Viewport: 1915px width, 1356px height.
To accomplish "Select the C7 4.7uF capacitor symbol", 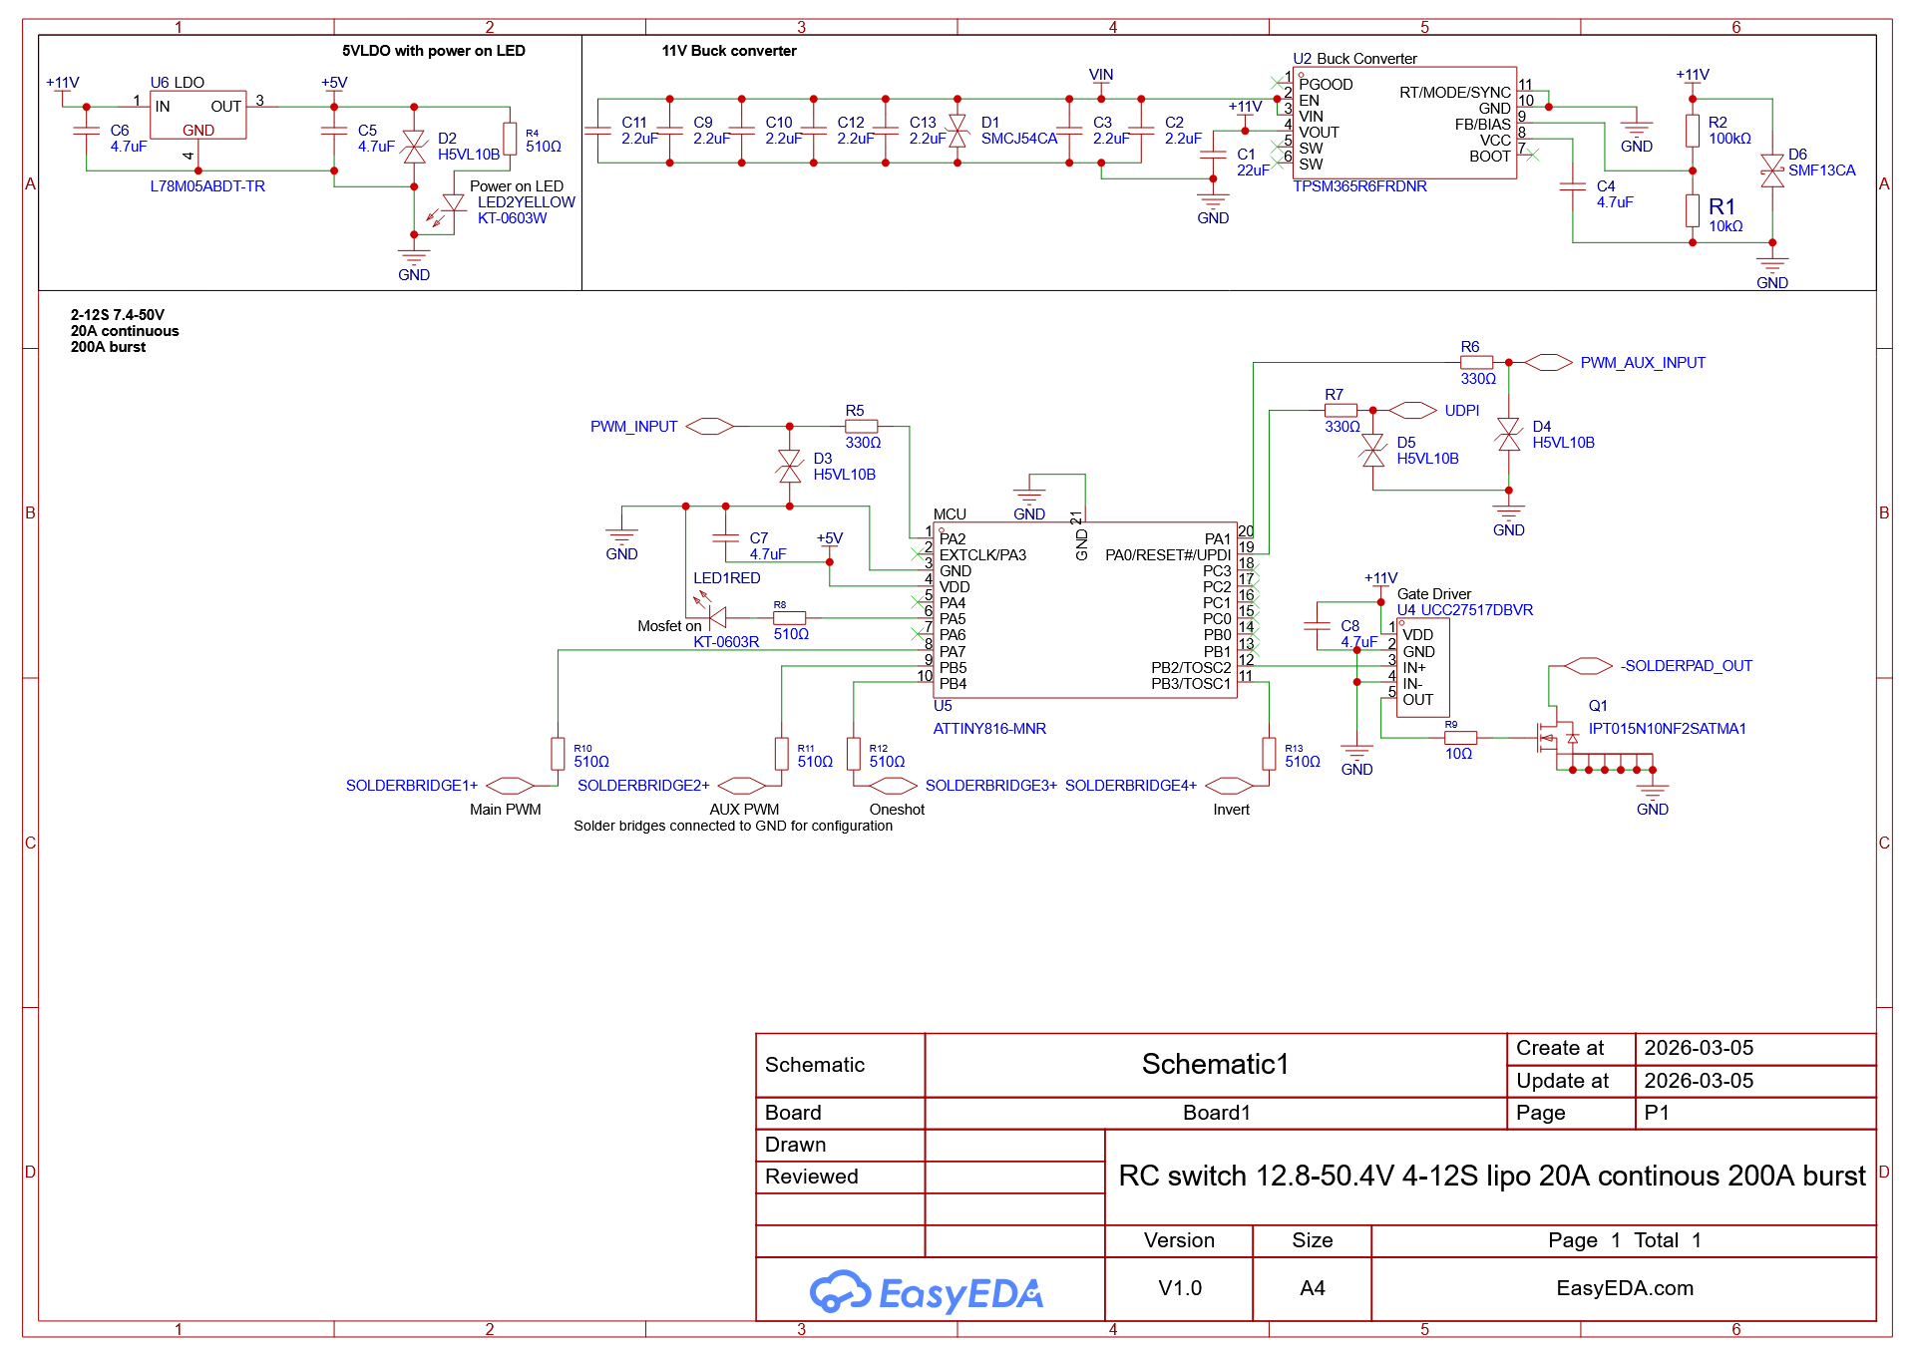I will pos(725,537).
